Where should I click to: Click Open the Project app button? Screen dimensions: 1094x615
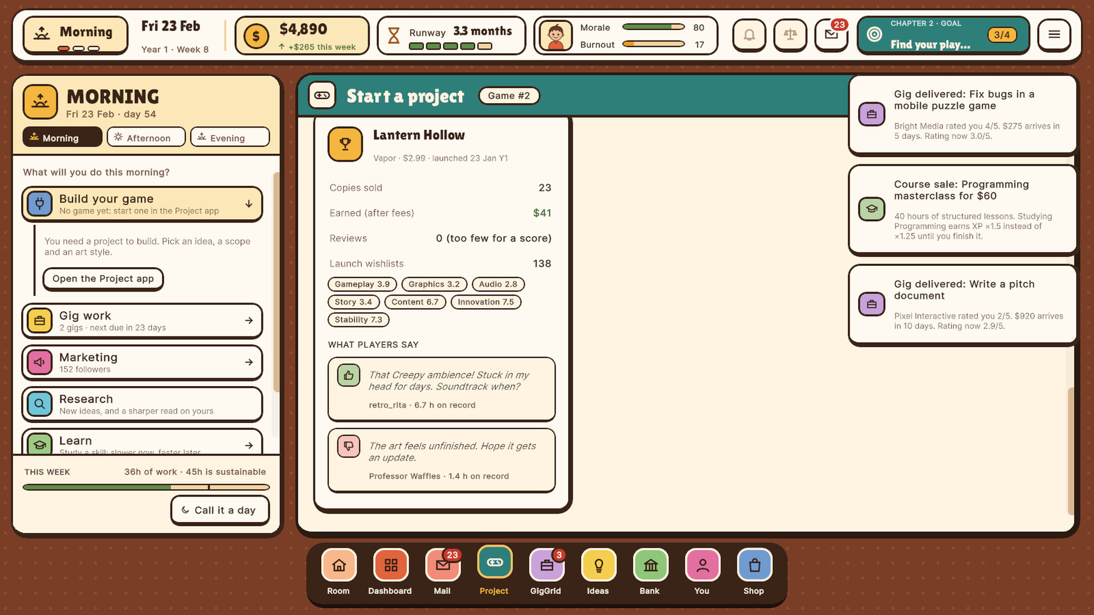[x=103, y=278]
